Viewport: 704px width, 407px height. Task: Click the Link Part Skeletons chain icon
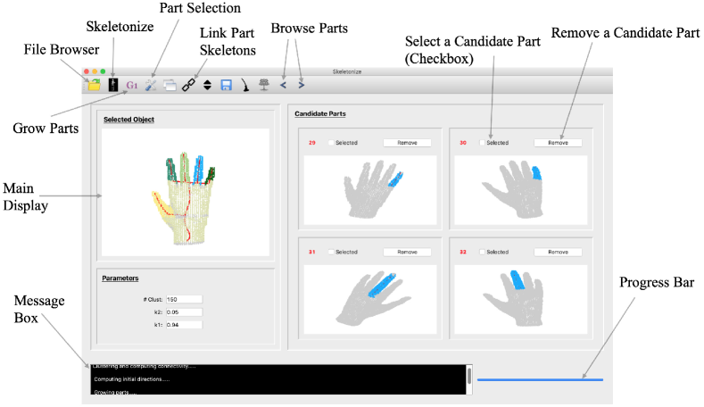pos(188,86)
